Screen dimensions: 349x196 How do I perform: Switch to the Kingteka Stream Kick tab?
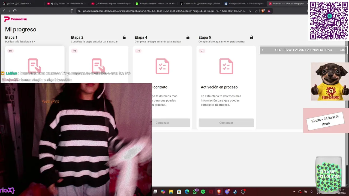coord(156,4)
